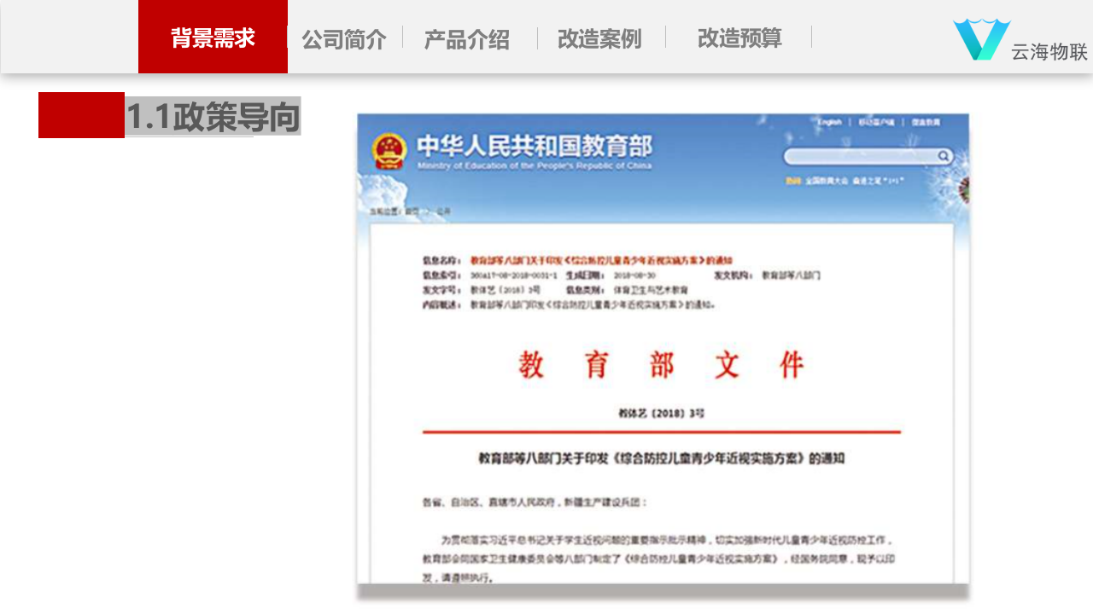Open the English version link
This screenshot has width=1093, height=614.
pyautogui.click(x=830, y=122)
